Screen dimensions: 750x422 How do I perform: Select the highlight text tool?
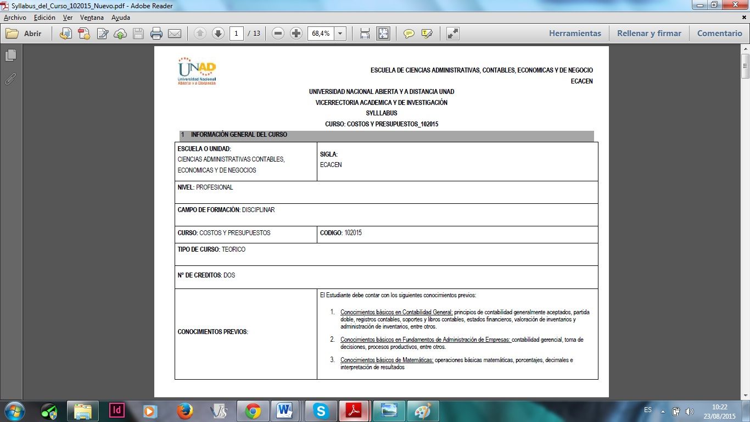pos(427,34)
